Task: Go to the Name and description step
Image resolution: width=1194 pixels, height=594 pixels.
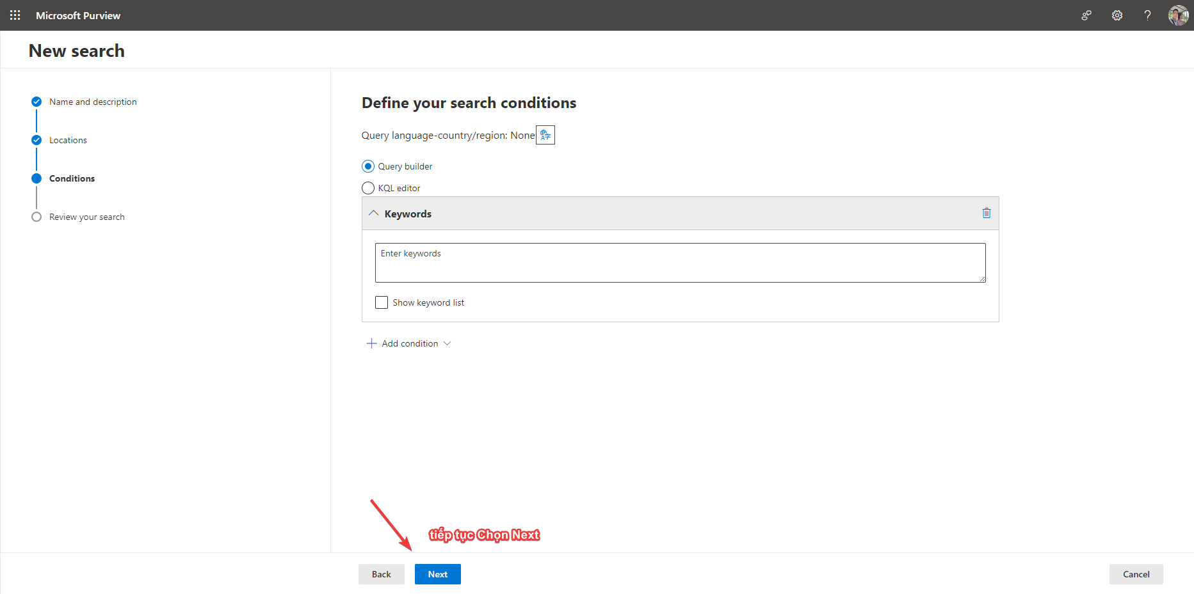Action: [93, 102]
